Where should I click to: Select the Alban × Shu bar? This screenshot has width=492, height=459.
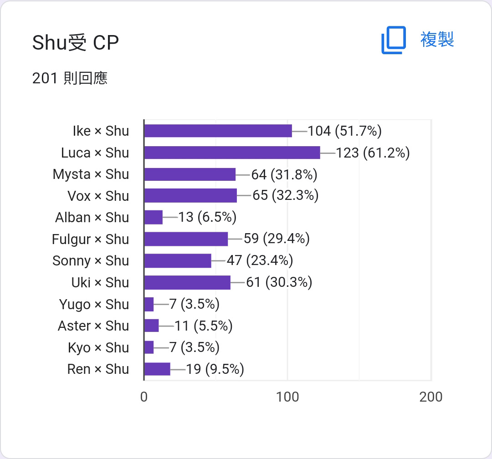coord(154,217)
